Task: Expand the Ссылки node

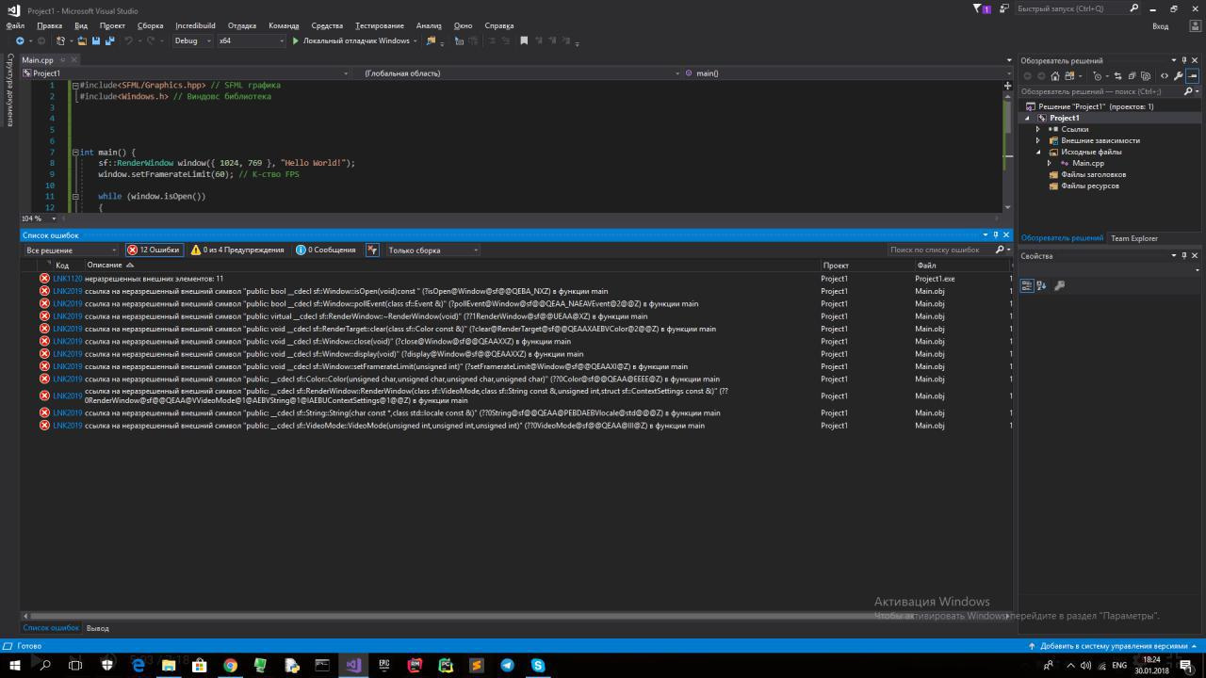Action: [1038, 129]
